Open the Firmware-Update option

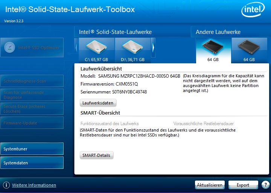[32, 123]
